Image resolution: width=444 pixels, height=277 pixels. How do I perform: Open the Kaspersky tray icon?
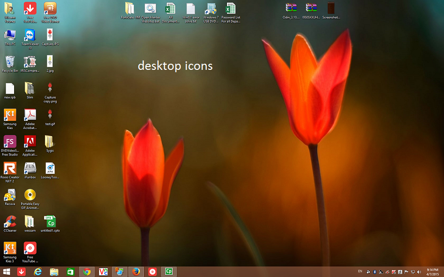[394, 272]
